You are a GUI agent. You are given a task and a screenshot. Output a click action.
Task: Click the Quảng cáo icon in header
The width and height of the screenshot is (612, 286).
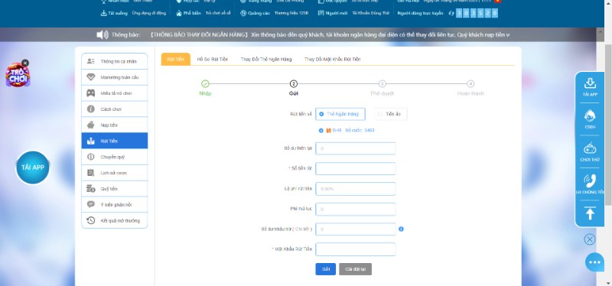coord(243,13)
